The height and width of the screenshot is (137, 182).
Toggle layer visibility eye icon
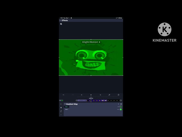click(60, 100)
